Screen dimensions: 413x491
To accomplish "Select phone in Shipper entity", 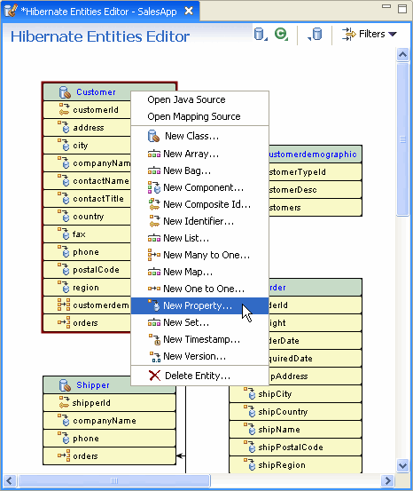I will pos(109,439).
